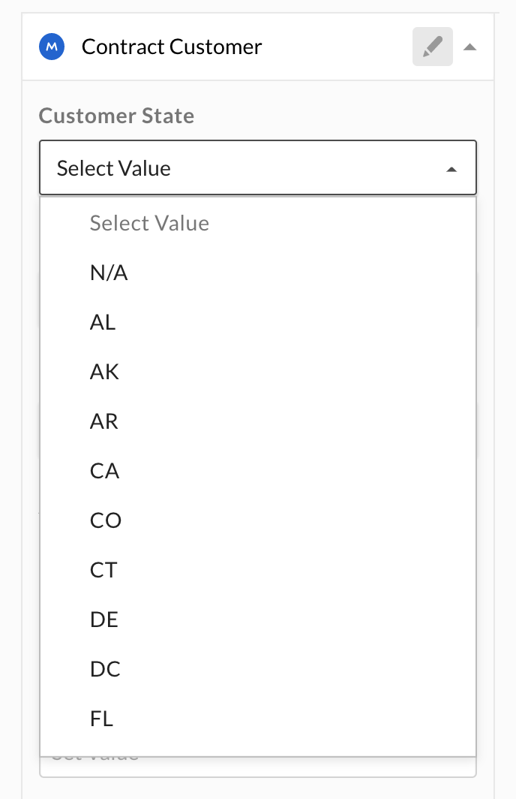Click the Contract Customer title text
516x799 pixels.
pos(172,47)
